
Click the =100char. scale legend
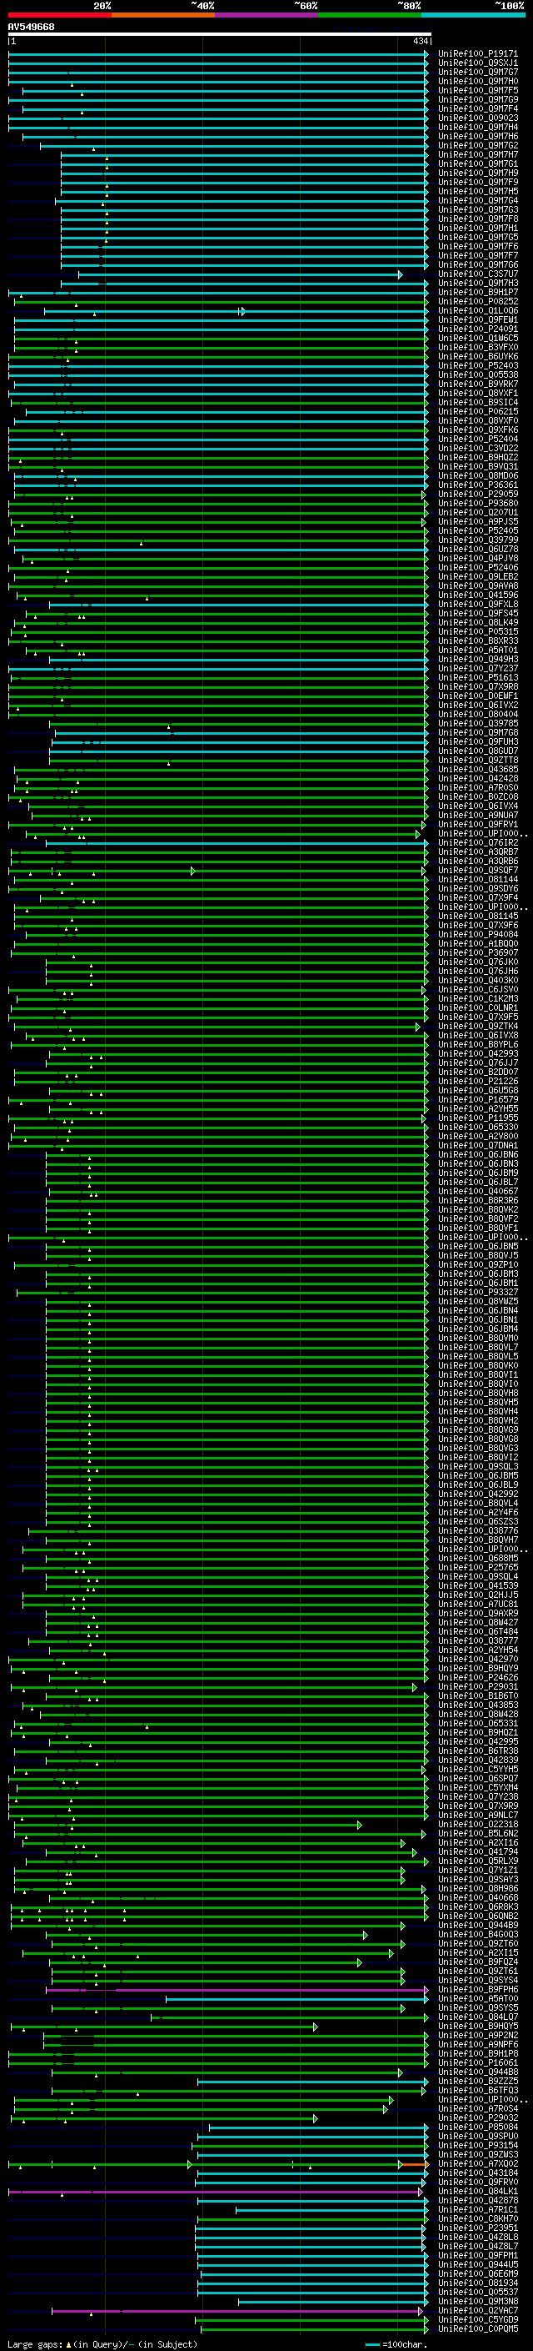[395, 2344]
